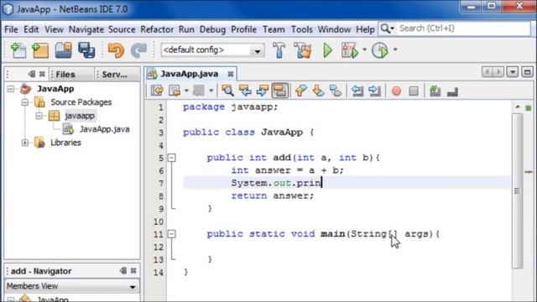The height and width of the screenshot is (302, 537).
Task: Click the Last Edit editor toolbar icon
Action: click(157, 91)
